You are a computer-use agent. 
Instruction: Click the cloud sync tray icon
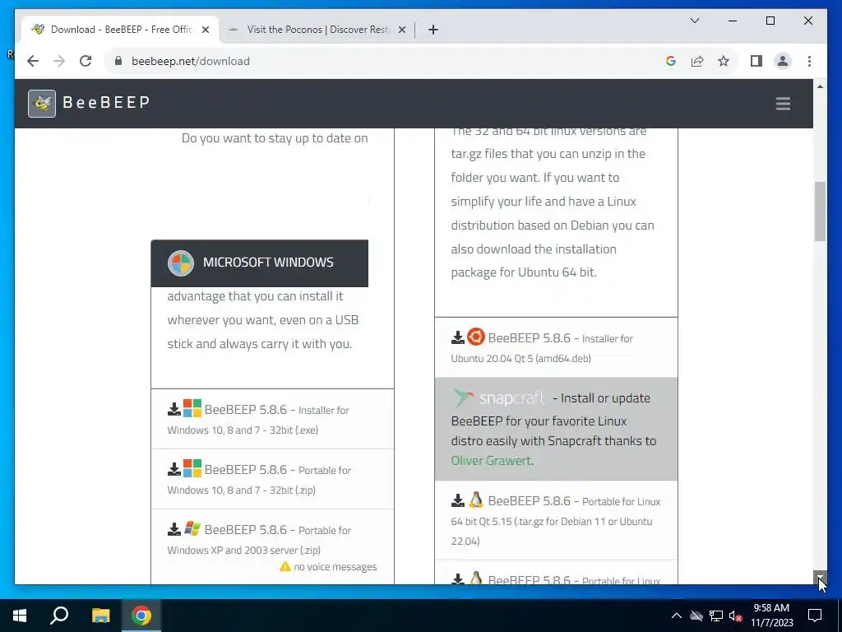pos(696,616)
